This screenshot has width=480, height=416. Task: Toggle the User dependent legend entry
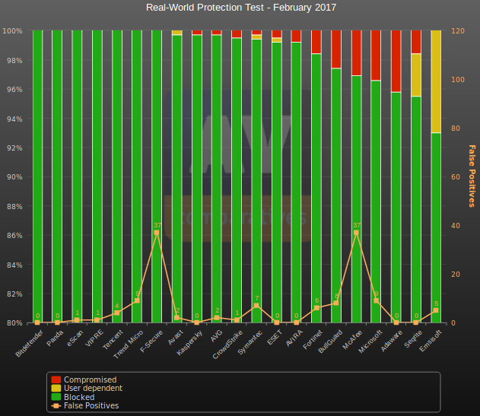[x=87, y=388]
